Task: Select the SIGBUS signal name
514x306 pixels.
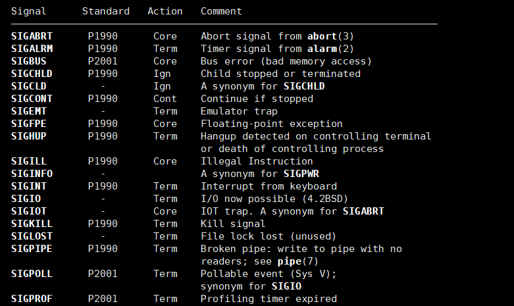Action: (x=29, y=61)
